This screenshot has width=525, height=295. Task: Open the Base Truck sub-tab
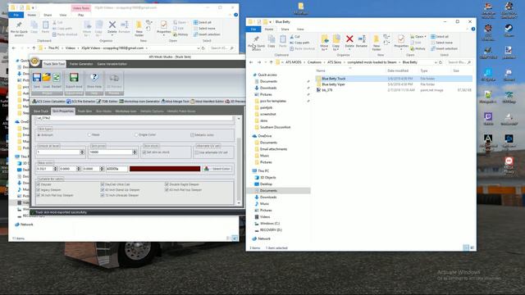coord(41,111)
